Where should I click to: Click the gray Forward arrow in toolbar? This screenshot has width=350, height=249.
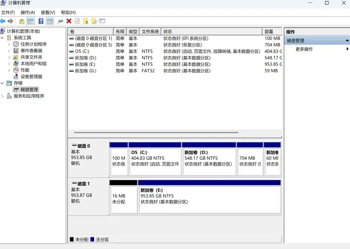pos(10,21)
